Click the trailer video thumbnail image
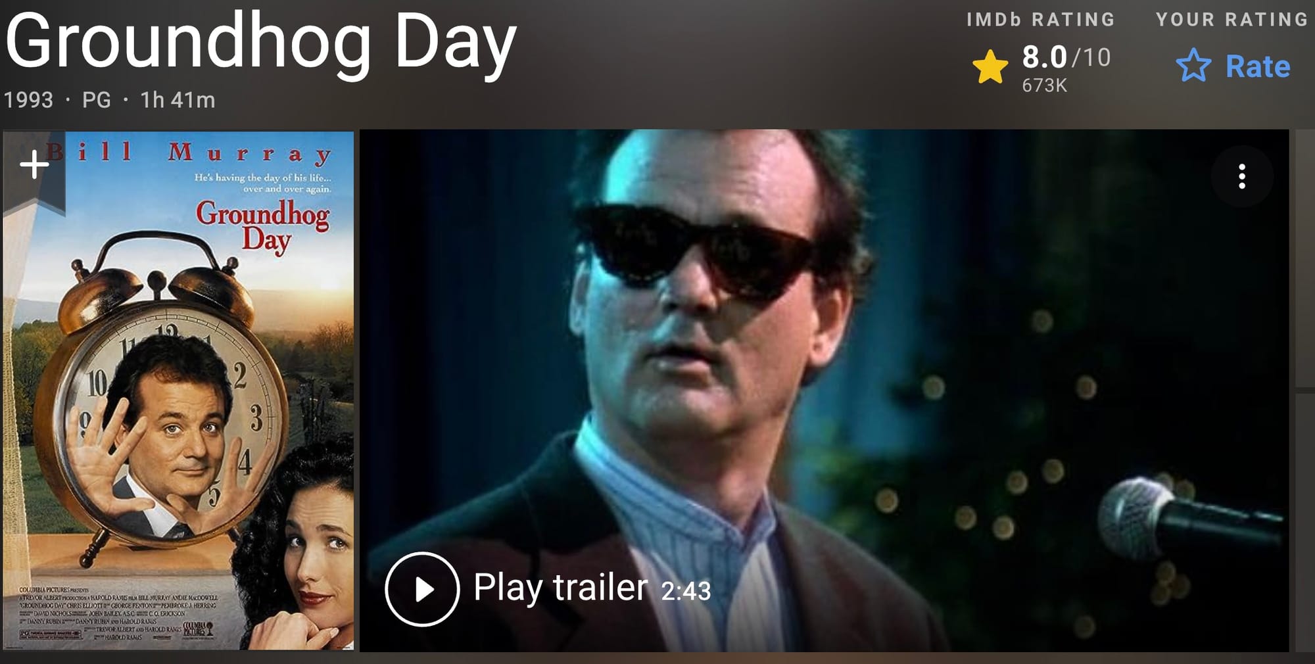The width and height of the screenshot is (1315, 664). click(x=824, y=391)
